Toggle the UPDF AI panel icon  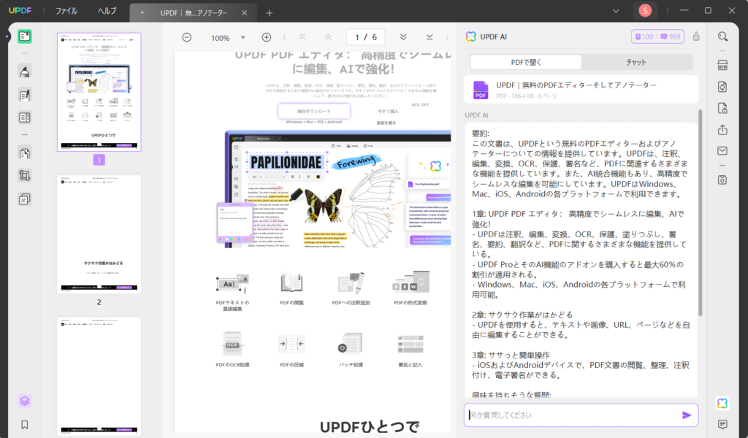pyautogui.click(x=722, y=403)
